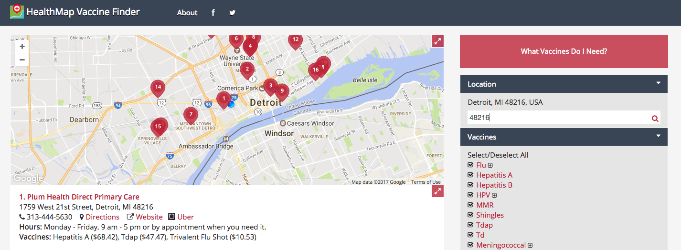The image size is (681, 250).
Task: Select map marker number 1
Action: [x=223, y=99]
